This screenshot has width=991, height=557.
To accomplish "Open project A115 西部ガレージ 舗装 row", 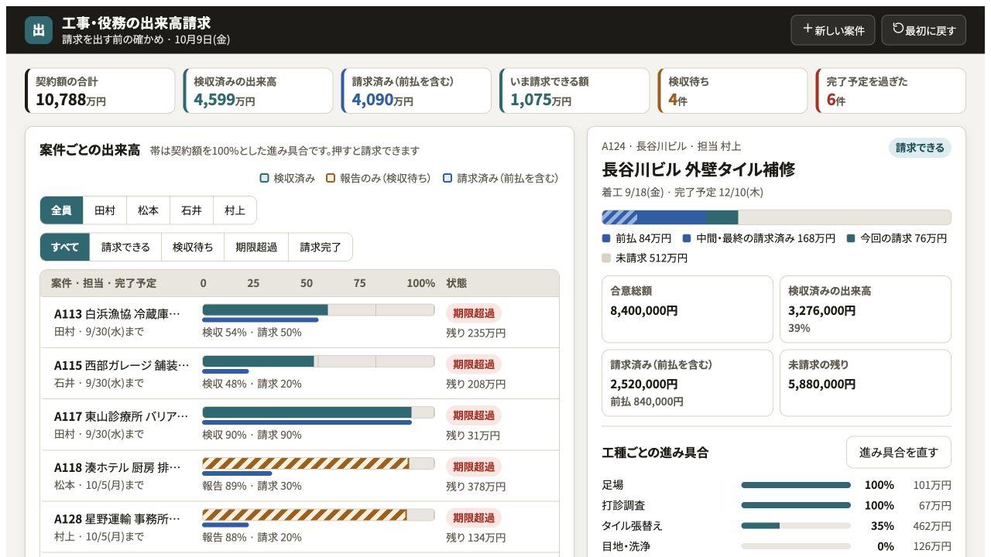I will click(x=300, y=374).
